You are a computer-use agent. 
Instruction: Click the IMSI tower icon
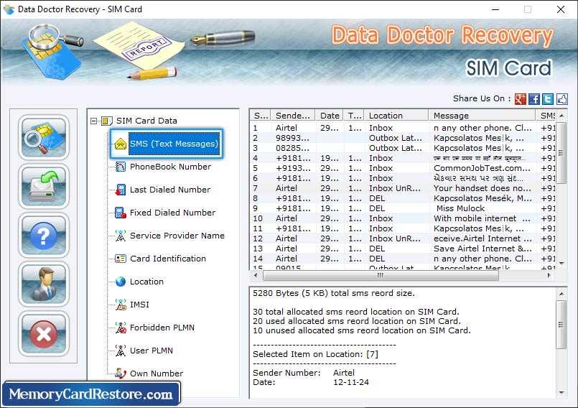121,305
